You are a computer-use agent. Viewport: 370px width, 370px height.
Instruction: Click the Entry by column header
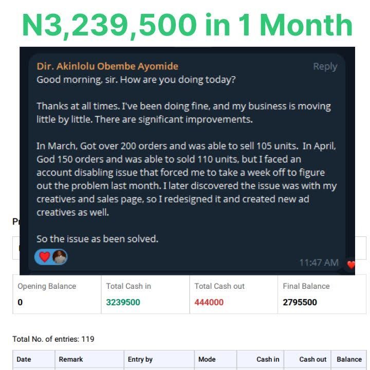tap(140, 359)
